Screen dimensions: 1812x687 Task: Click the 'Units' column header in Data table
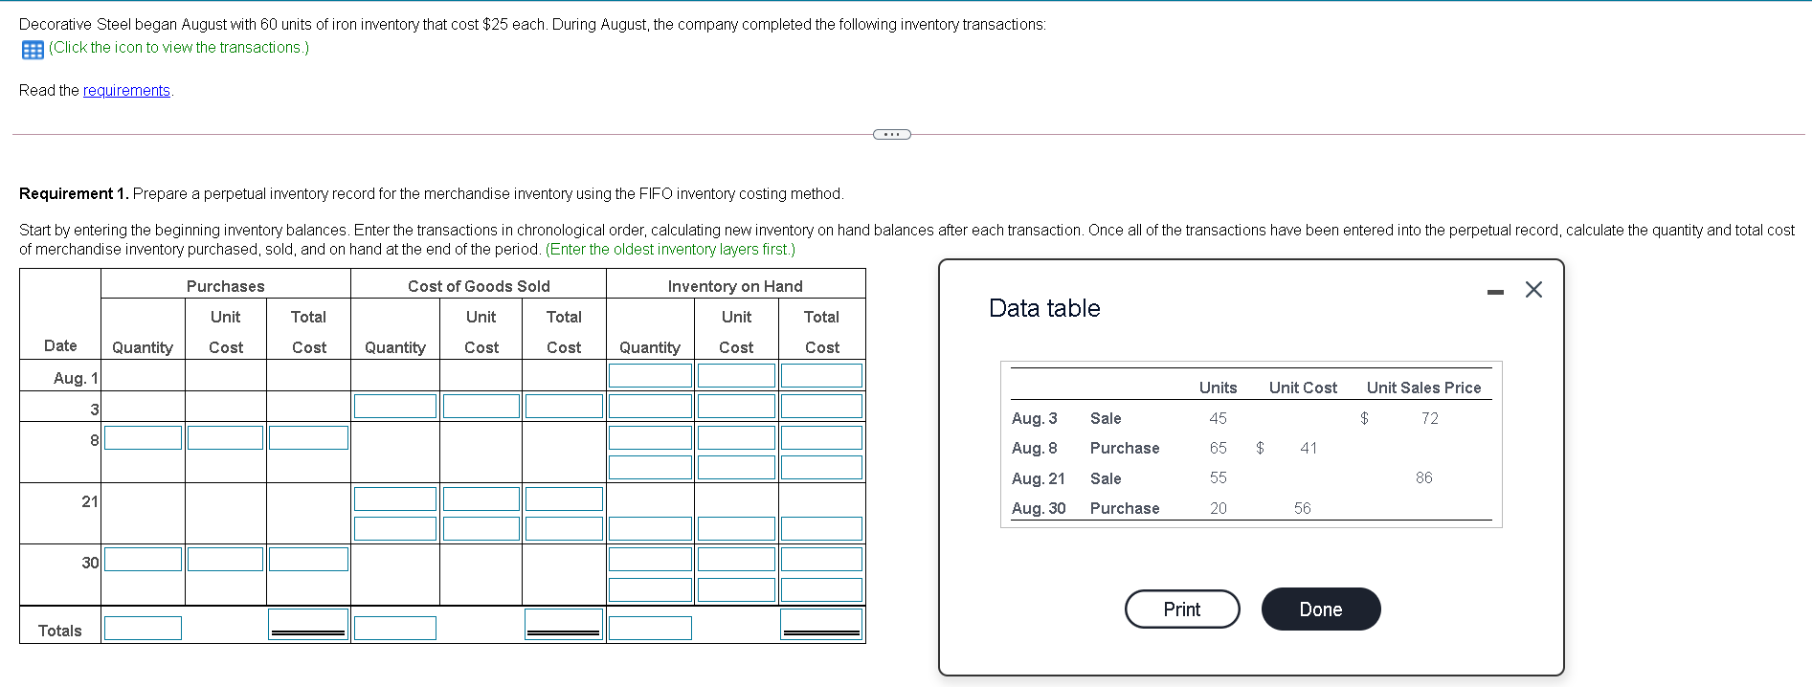coord(1218,388)
